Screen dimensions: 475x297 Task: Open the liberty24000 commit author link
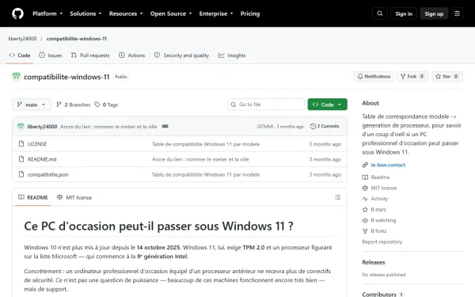pos(42,127)
